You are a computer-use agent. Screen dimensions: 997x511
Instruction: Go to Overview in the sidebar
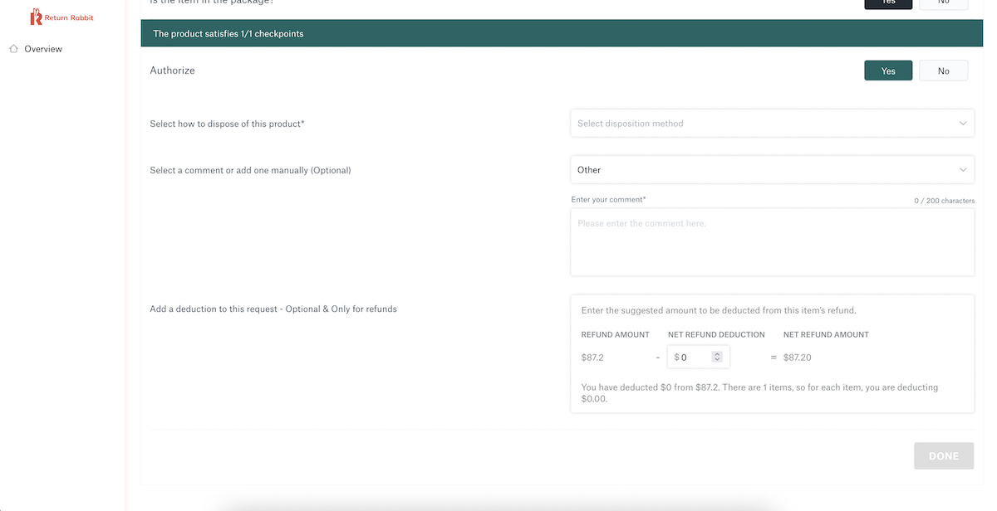(43, 49)
